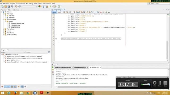170x95 pixels.
Task: Open File Explorer from the taskbar
Action: 22,93
